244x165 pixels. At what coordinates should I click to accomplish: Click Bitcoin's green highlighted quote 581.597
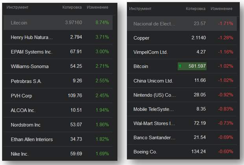[x=192, y=66]
